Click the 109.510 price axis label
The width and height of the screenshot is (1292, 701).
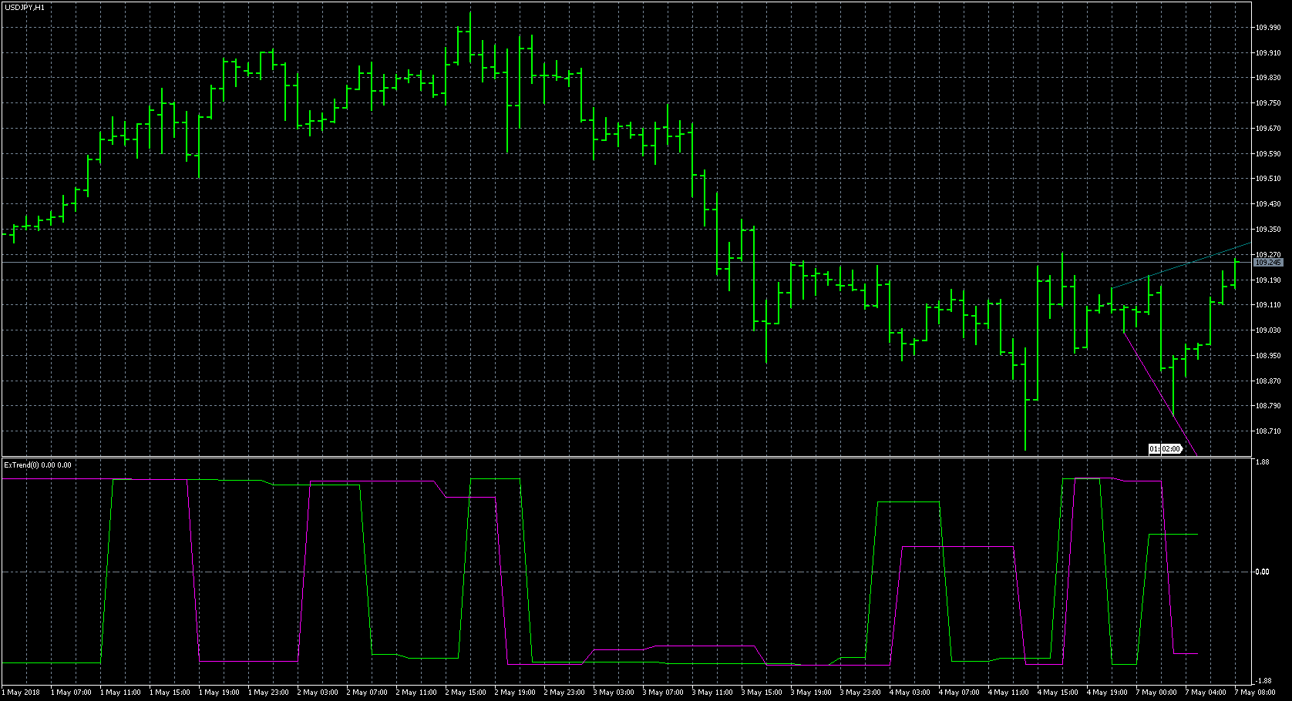(x=1268, y=179)
